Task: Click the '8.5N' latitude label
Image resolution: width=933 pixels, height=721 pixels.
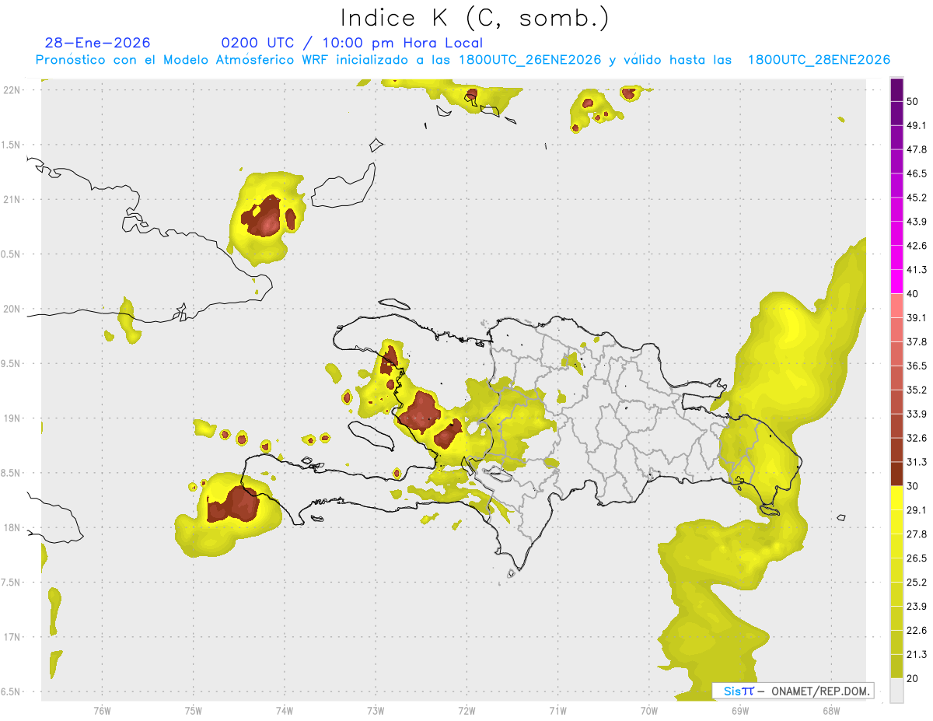Action: pos(12,473)
